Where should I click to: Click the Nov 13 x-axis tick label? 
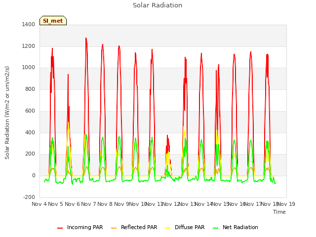point(188,204)
